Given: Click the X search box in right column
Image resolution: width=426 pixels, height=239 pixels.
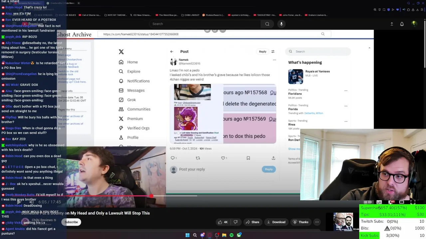Looking at the screenshot, I should [318, 51].
